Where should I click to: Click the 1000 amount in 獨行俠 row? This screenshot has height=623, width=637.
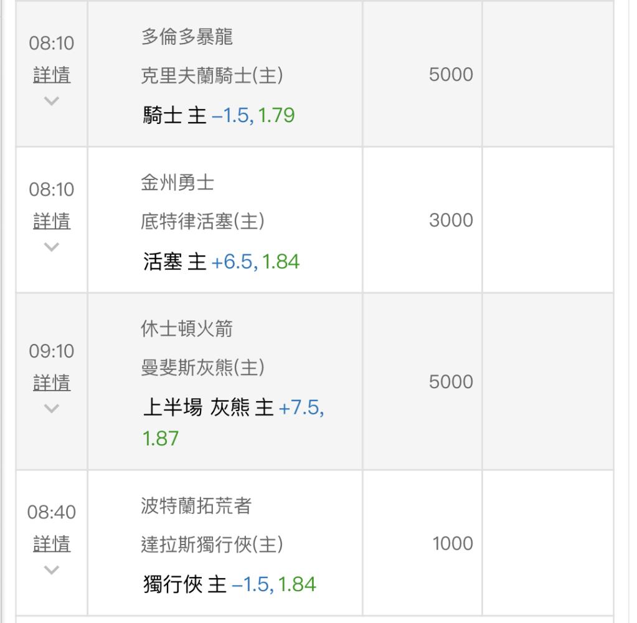[x=453, y=544]
